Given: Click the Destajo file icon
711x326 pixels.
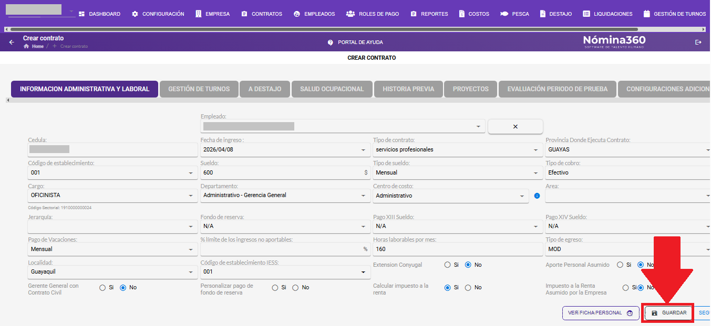Looking at the screenshot, I should 542,14.
